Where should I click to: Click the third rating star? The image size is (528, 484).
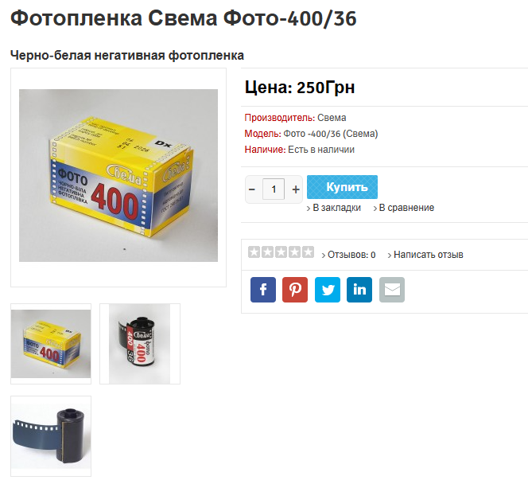281,252
